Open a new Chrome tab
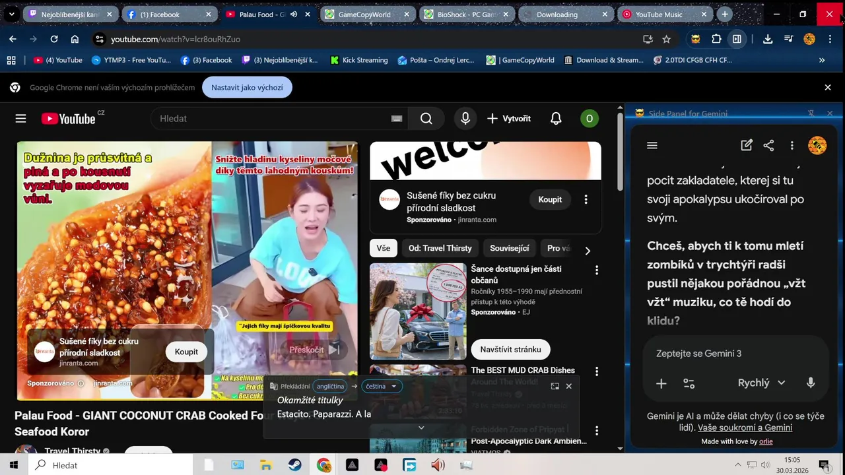 tap(724, 14)
